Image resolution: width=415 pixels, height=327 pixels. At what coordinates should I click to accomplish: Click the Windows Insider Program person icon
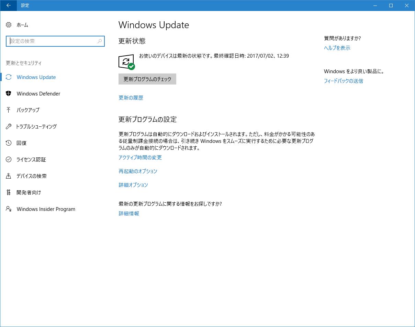(x=9, y=209)
